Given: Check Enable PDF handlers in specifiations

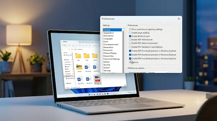Looking at the screenshot, I should pyautogui.click(x=130, y=47).
